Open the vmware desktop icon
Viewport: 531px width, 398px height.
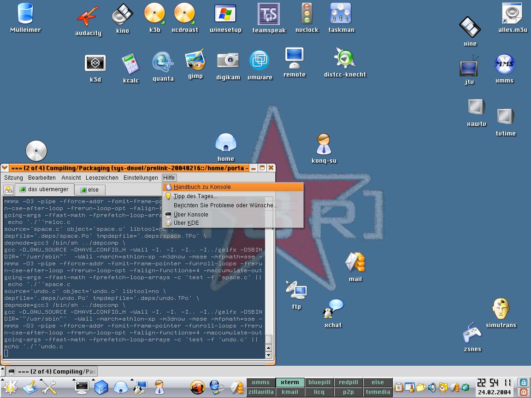260,61
